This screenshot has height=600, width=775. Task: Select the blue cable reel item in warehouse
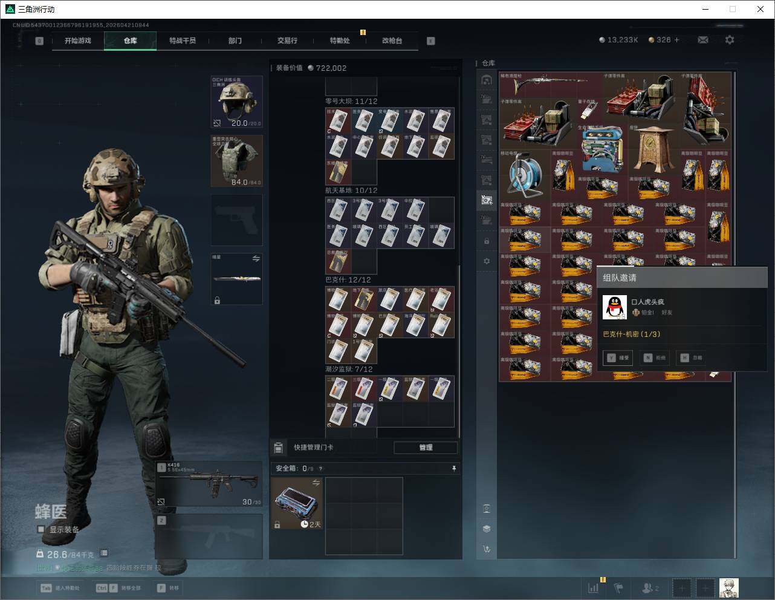(x=525, y=175)
